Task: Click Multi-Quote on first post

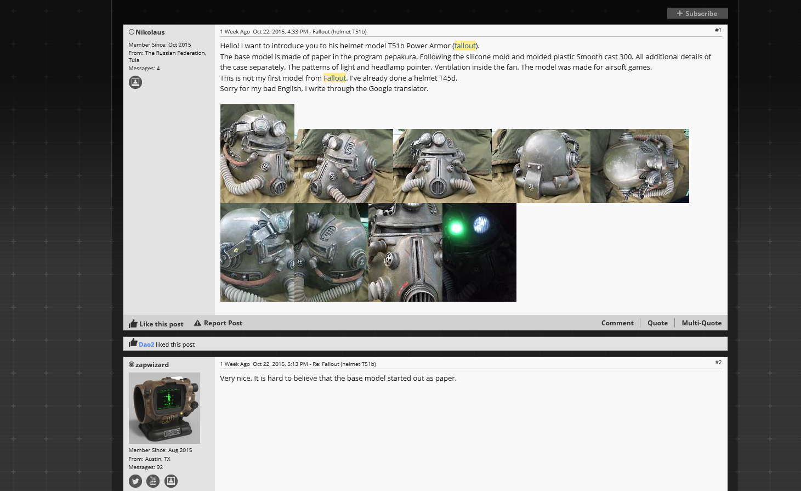Action: [x=702, y=323]
